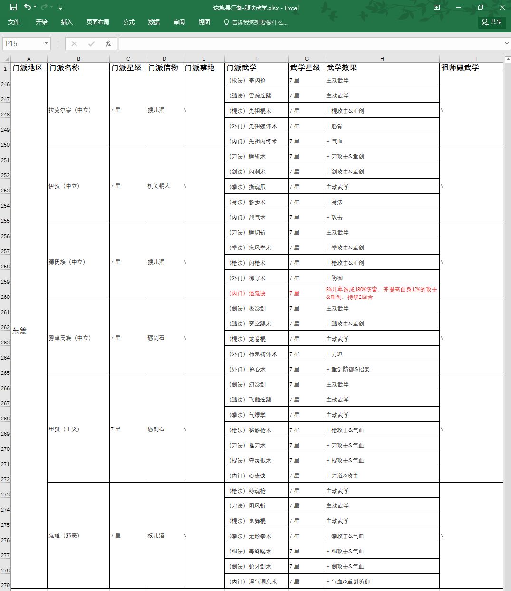Switch to the 插入 tab
511x591 pixels.
(x=67, y=22)
